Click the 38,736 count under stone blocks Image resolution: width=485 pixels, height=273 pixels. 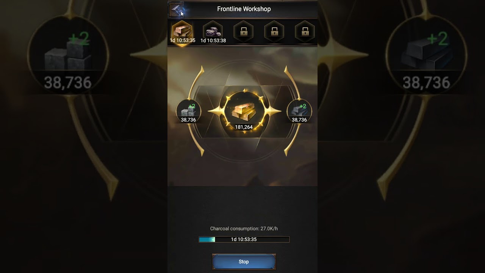click(x=188, y=120)
